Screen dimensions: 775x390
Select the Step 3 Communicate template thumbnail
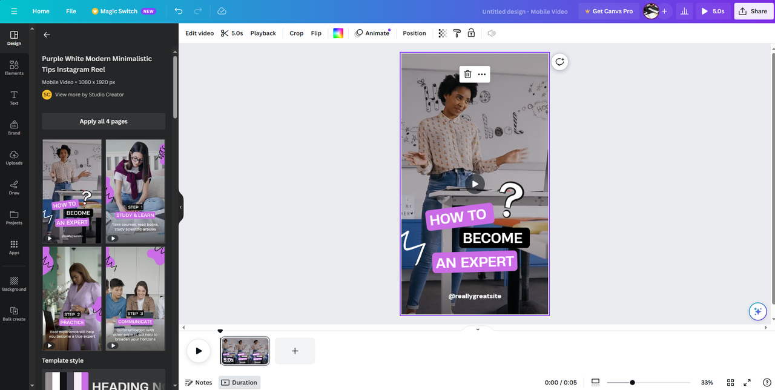pos(136,299)
